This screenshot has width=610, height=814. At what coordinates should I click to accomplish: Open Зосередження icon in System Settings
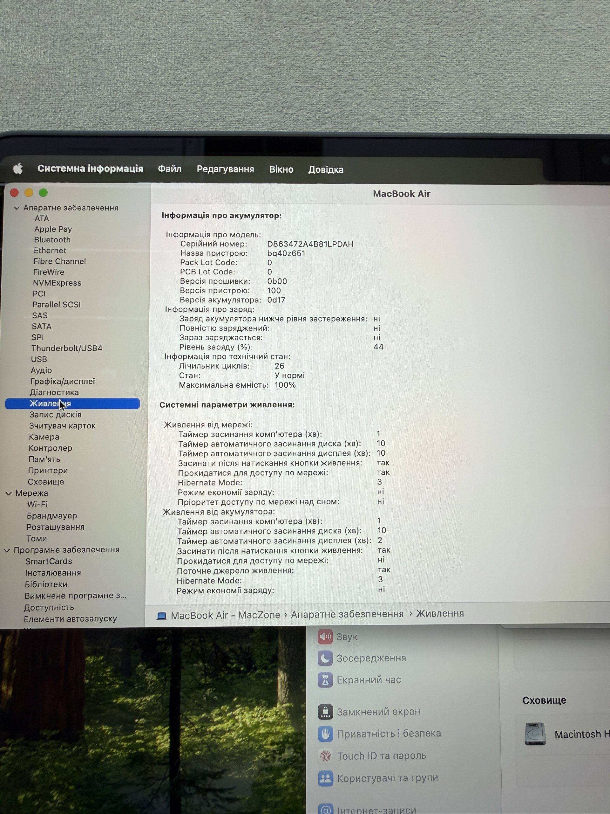[325, 658]
